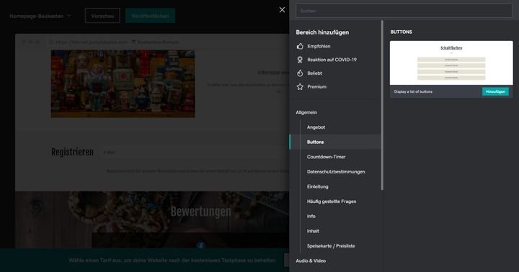Expand the Audio & Video section
The width and height of the screenshot is (519, 272).
311,260
